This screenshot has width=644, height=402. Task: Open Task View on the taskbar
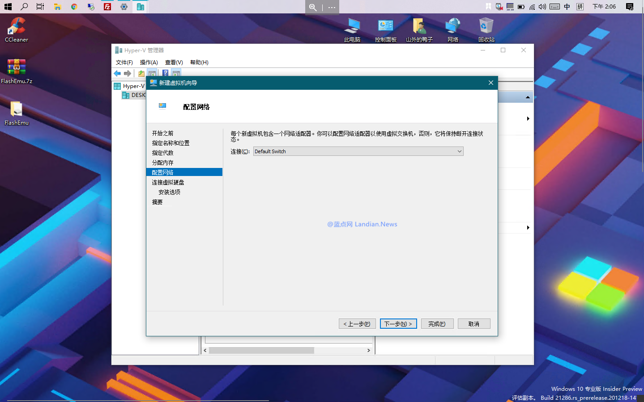pyautogui.click(x=40, y=7)
